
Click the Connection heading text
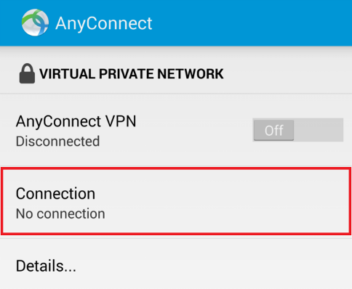pos(55,194)
